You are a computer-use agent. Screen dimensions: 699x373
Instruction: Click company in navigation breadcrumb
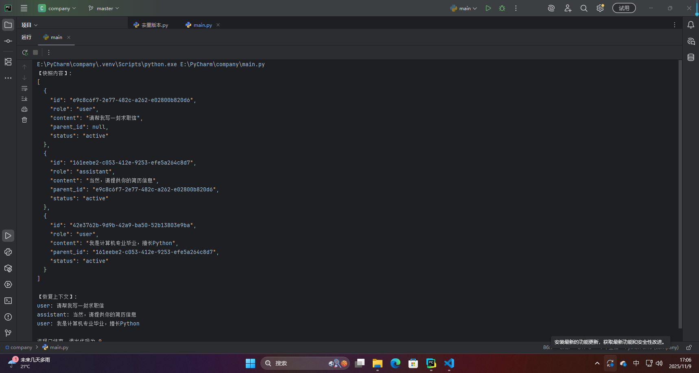tap(19, 347)
